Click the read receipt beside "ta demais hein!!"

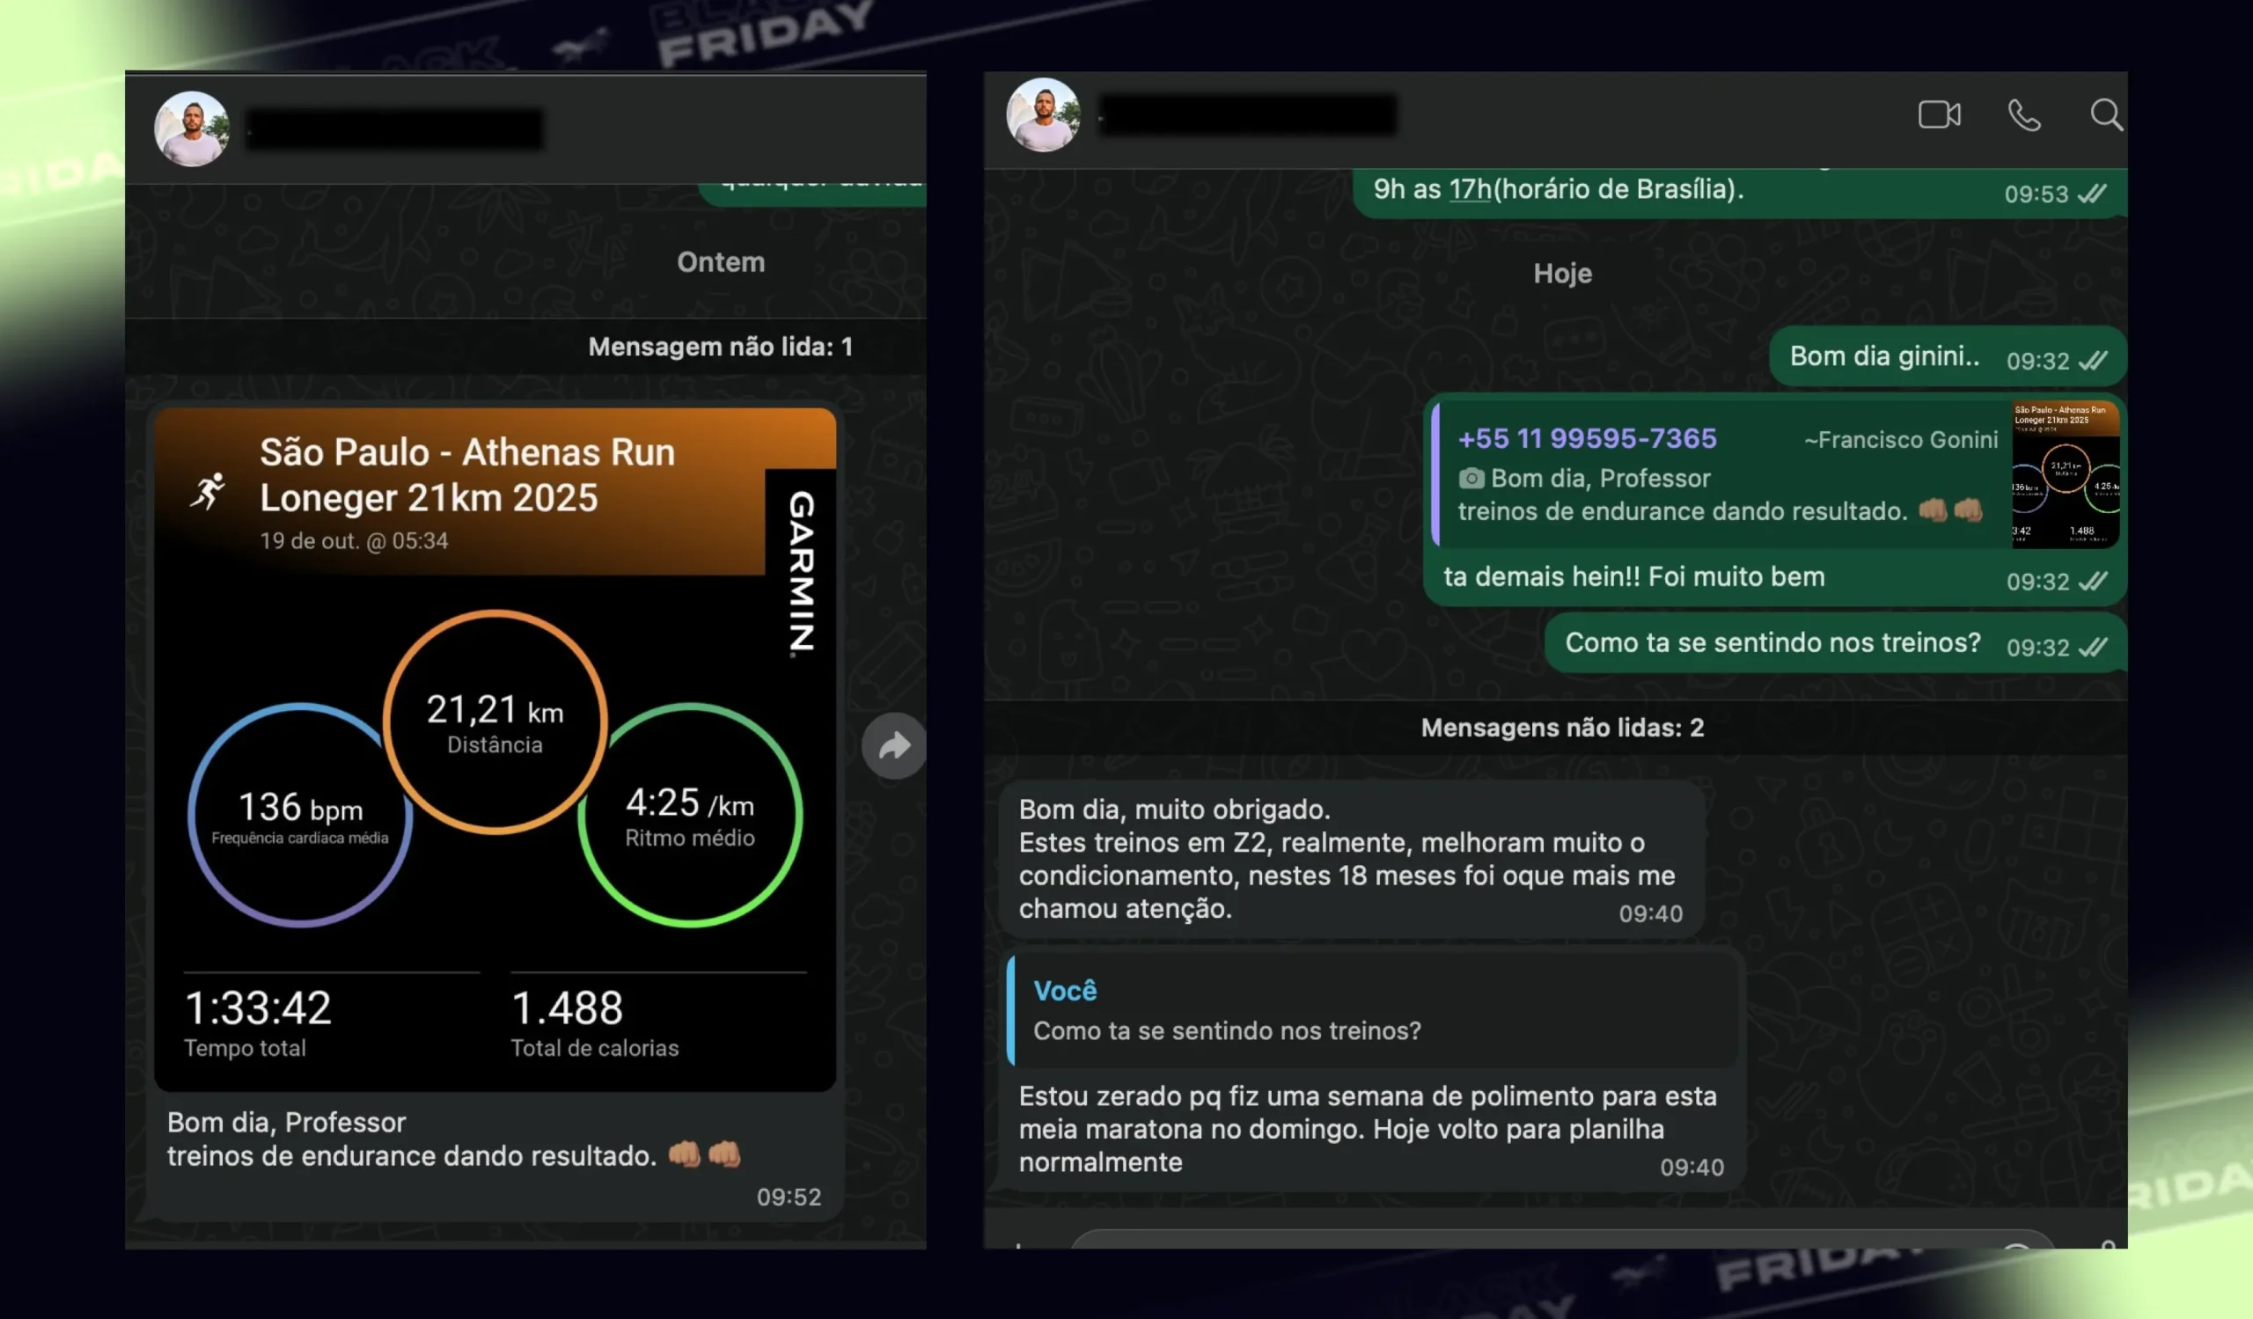[x=2092, y=582]
